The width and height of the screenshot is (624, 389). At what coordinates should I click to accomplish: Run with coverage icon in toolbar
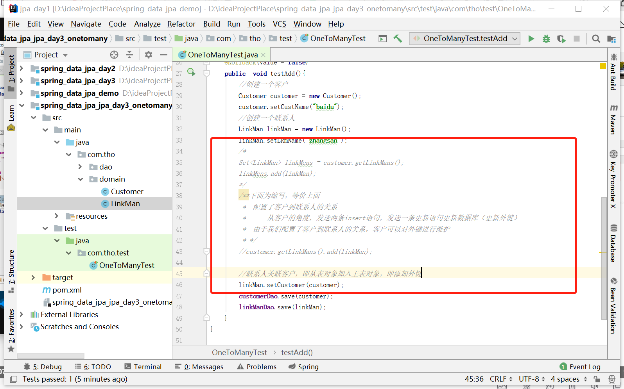pos(561,39)
